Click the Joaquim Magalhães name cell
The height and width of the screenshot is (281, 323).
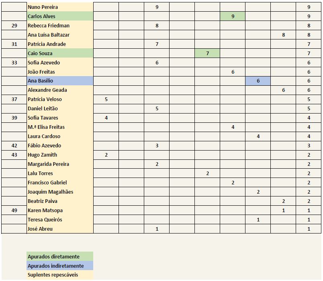coord(60,192)
